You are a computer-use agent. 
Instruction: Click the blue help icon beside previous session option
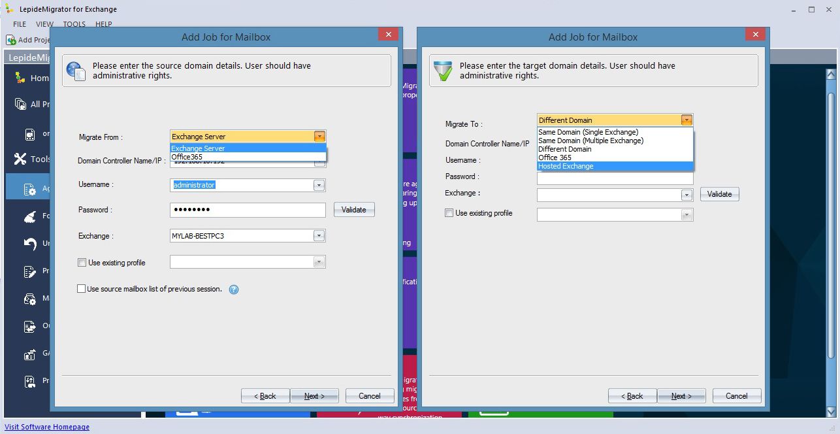click(x=234, y=290)
